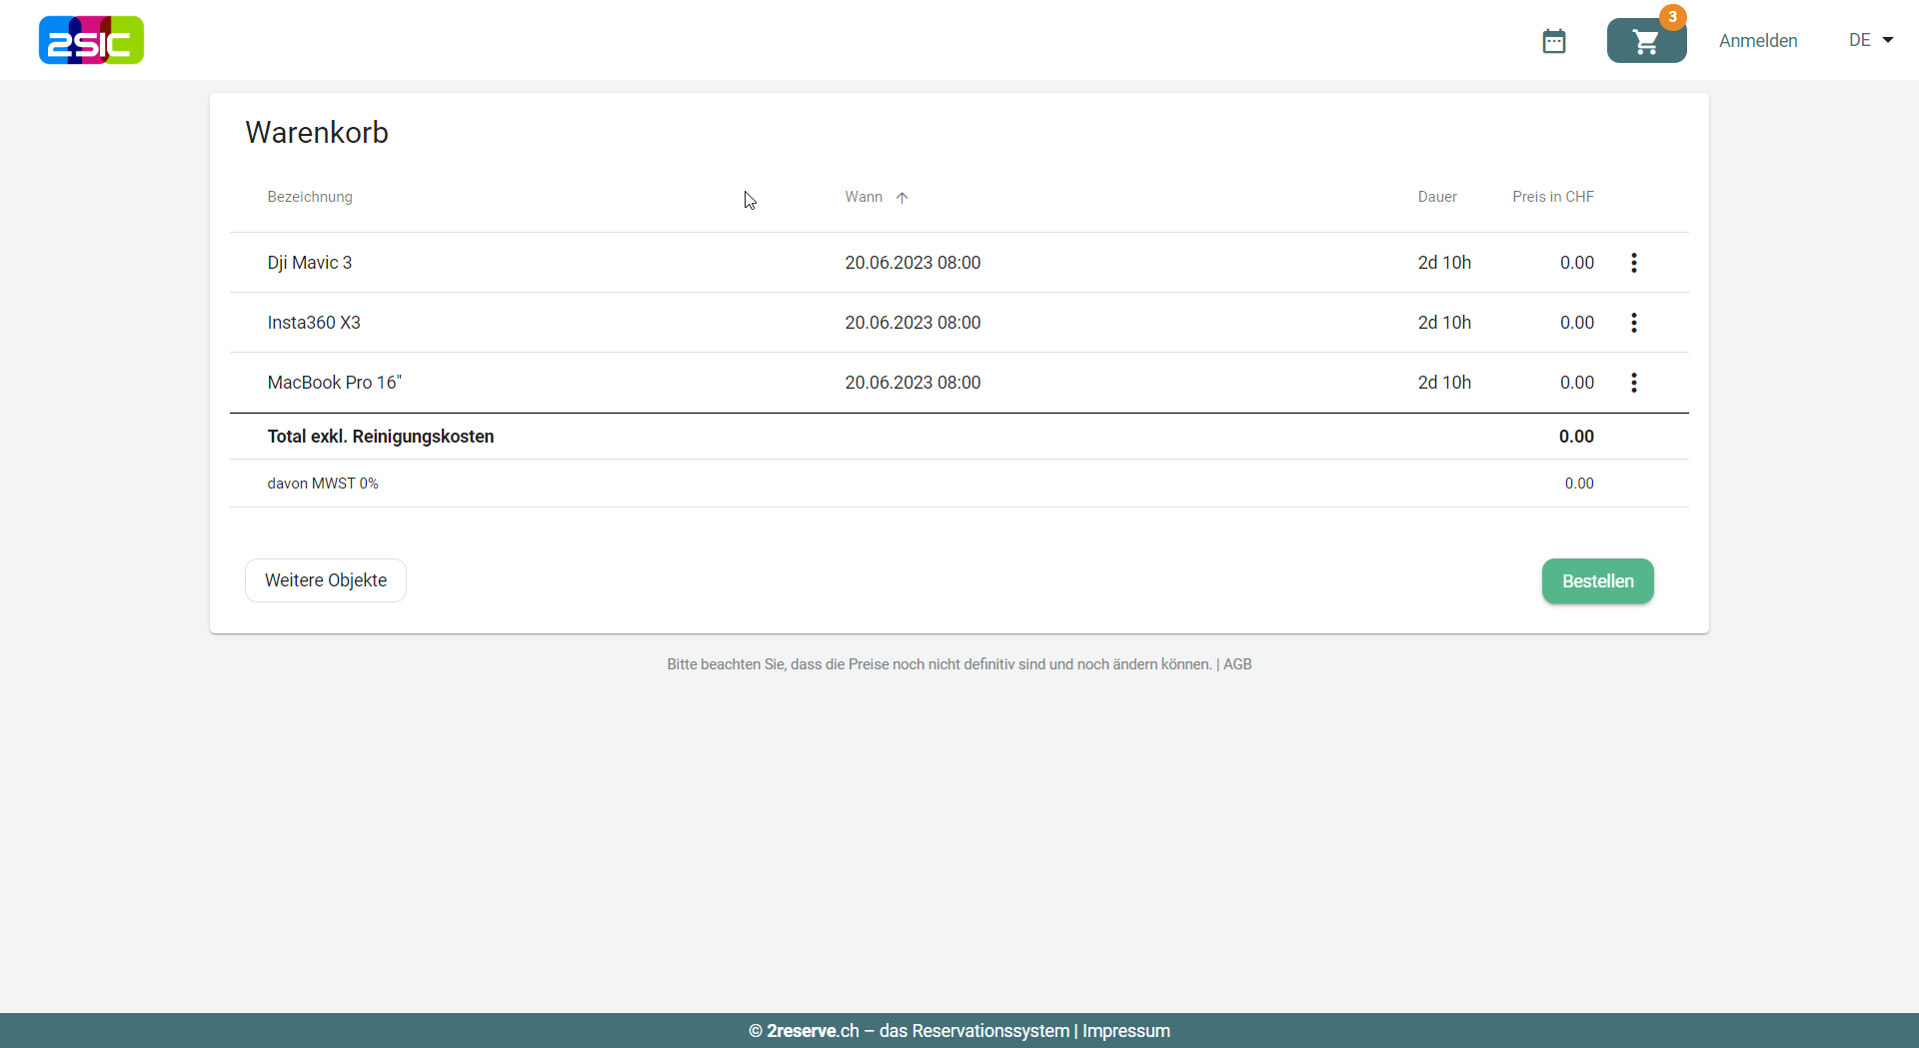1919x1048 pixels.
Task: Follow the 2reserve.ch footer link
Action: 813,1031
